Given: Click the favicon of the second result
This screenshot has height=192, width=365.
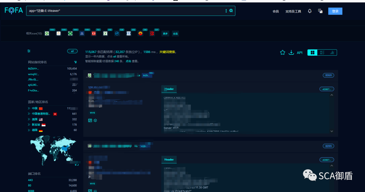Looking at the screenshot, I should pos(90,146).
